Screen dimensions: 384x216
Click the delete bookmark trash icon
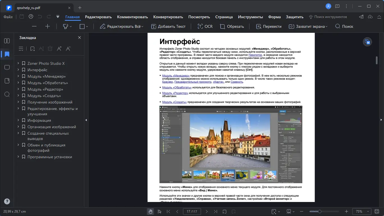pyautogui.click(x=50, y=49)
